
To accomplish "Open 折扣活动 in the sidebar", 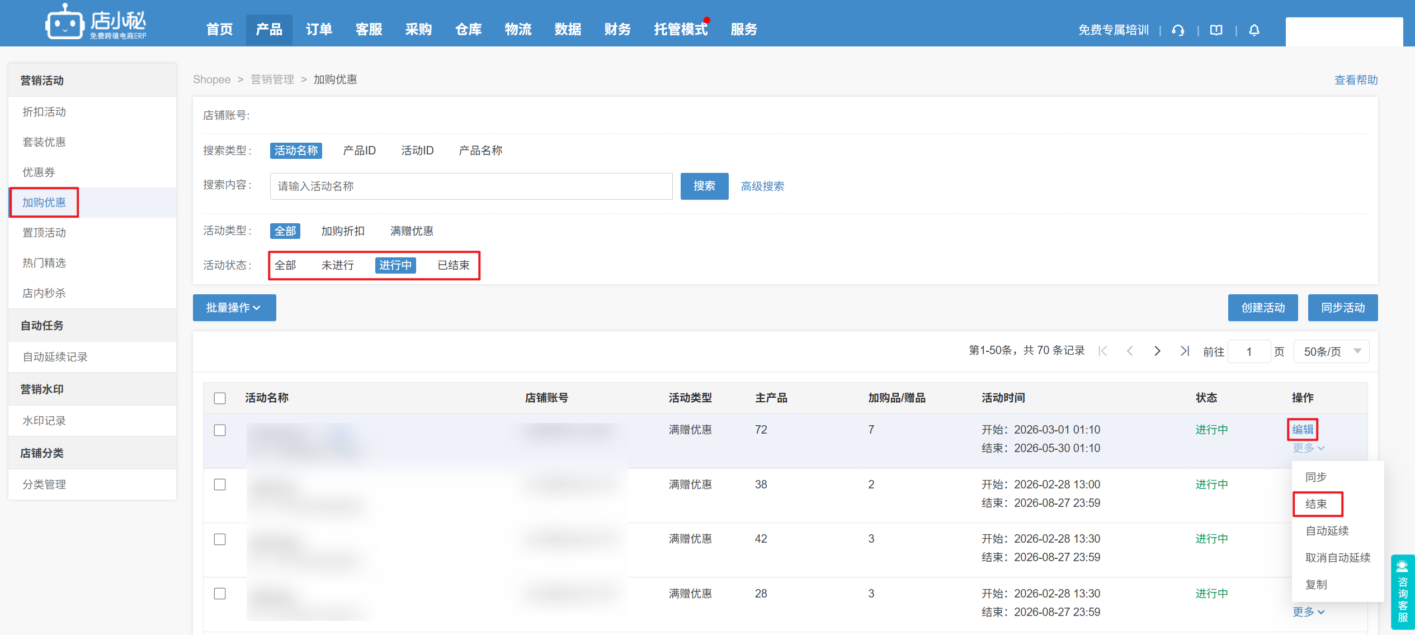I will 44,112.
